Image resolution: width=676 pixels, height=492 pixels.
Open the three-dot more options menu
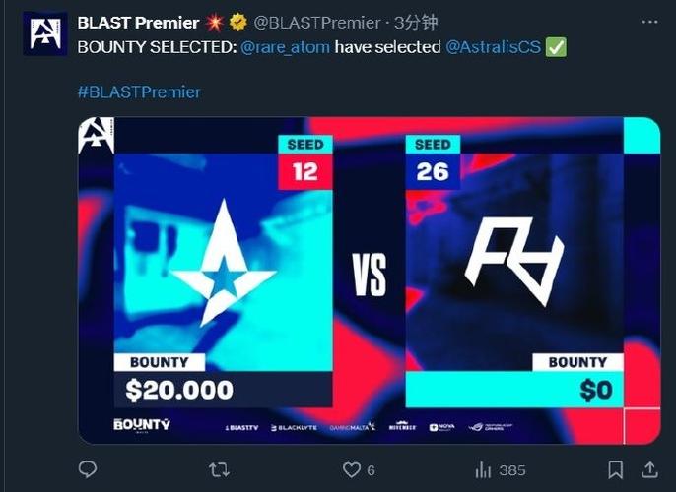tap(649, 22)
